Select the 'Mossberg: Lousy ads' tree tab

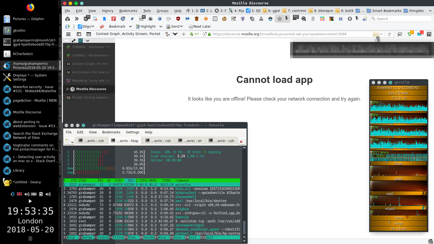click(x=89, y=81)
